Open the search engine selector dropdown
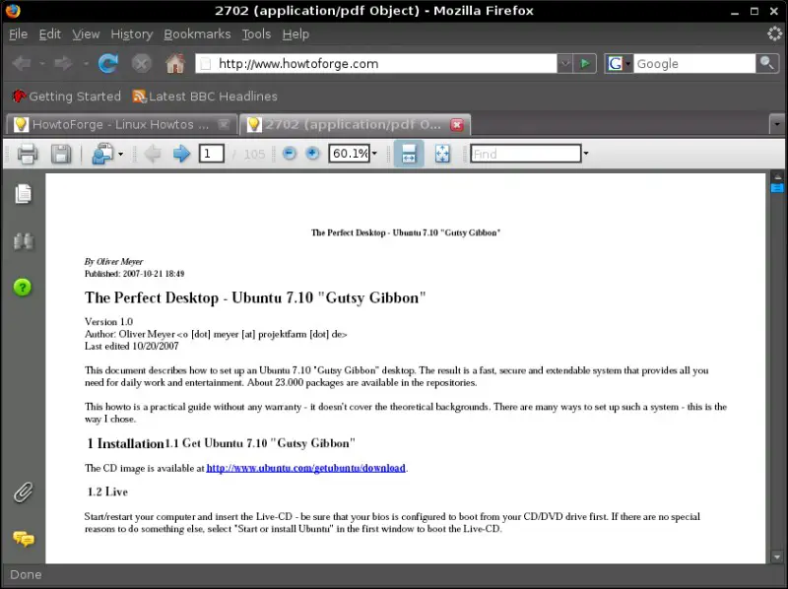This screenshot has height=589, width=788. pos(619,64)
